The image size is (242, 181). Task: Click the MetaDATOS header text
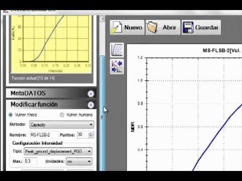pos(28,93)
